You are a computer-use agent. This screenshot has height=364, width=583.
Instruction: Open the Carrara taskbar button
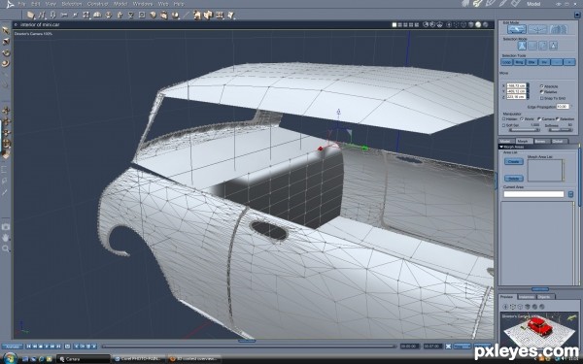tap(83, 359)
